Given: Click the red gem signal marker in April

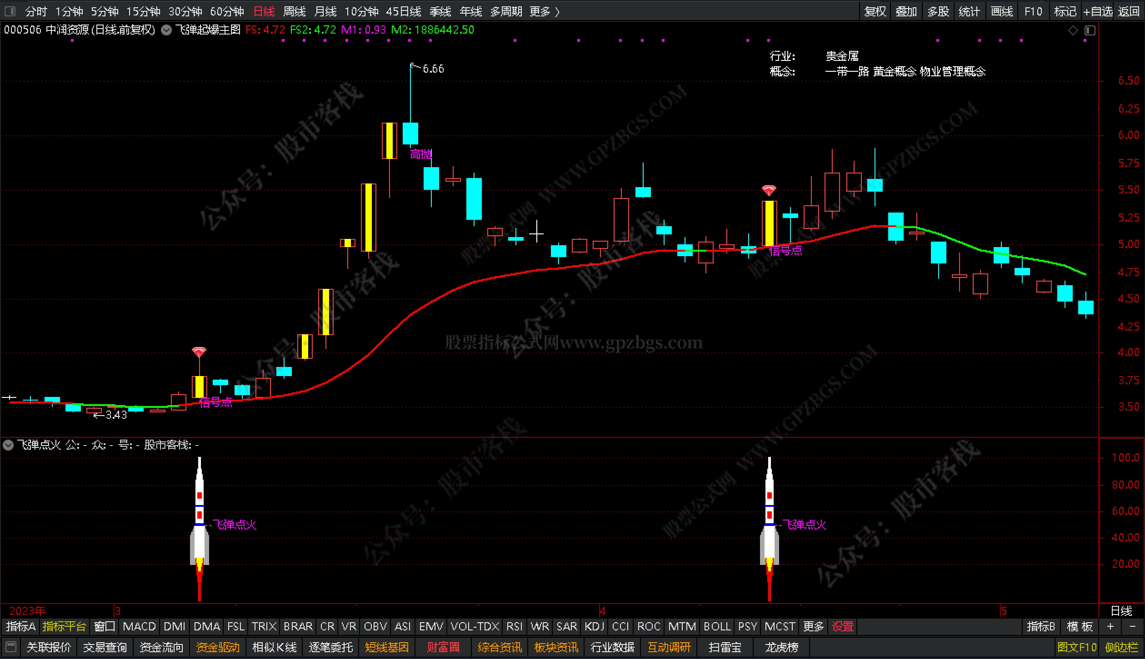Looking at the screenshot, I should click(x=769, y=190).
